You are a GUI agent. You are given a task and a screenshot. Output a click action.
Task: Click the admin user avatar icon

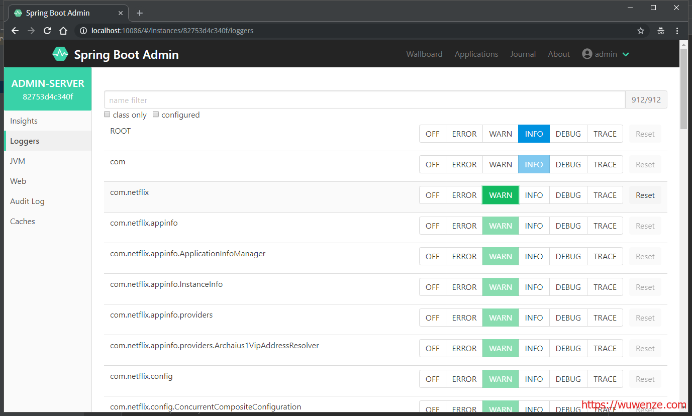587,54
